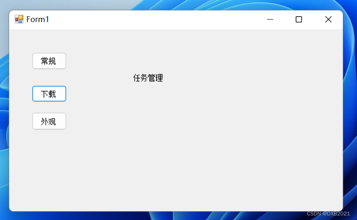Maximize the Form1 window

(x=299, y=20)
